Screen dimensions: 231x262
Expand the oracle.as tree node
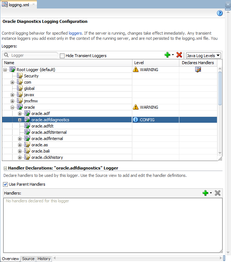tap(20, 145)
